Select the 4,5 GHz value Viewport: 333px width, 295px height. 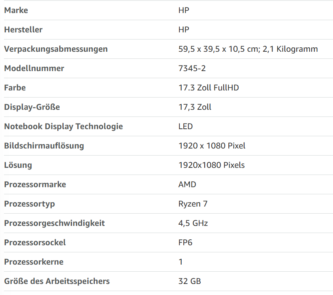point(193,223)
